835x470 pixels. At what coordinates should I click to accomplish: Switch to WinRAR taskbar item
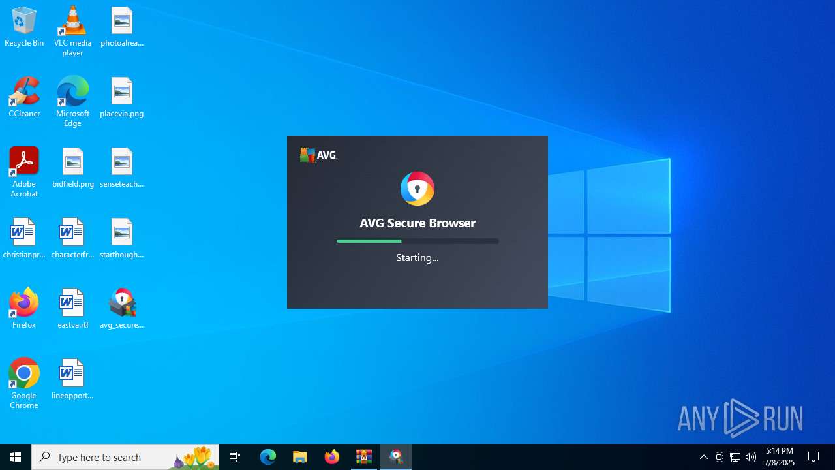click(x=364, y=457)
